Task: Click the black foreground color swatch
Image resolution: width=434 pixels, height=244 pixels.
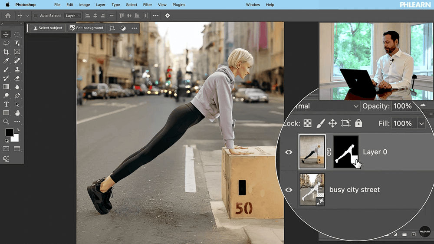Action: coord(9,132)
